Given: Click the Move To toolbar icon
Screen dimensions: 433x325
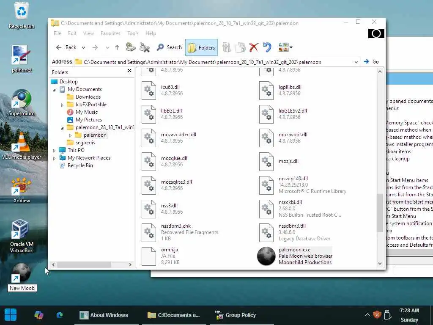Looking at the screenshot, I should tap(227, 47).
